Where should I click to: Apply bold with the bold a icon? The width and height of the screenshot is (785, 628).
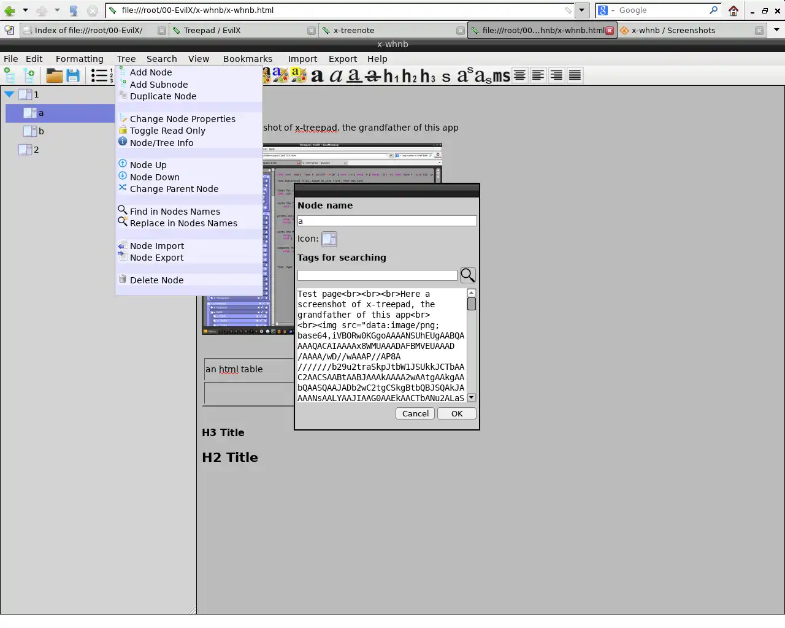317,75
